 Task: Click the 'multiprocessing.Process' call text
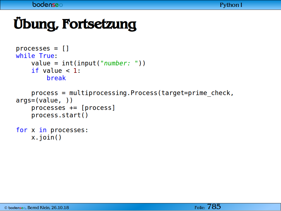[113, 93]
